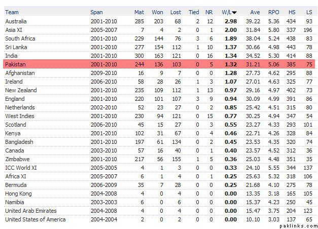Image resolution: width=318 pixels, height=229 pixels.
Task: Click the Sri Lanka team name
Action: click(x=16, y=47)
